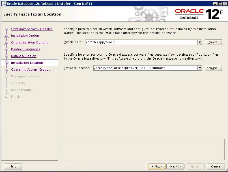
Task: Click the Operating System Groups step bullet
Action: point(7,69)
